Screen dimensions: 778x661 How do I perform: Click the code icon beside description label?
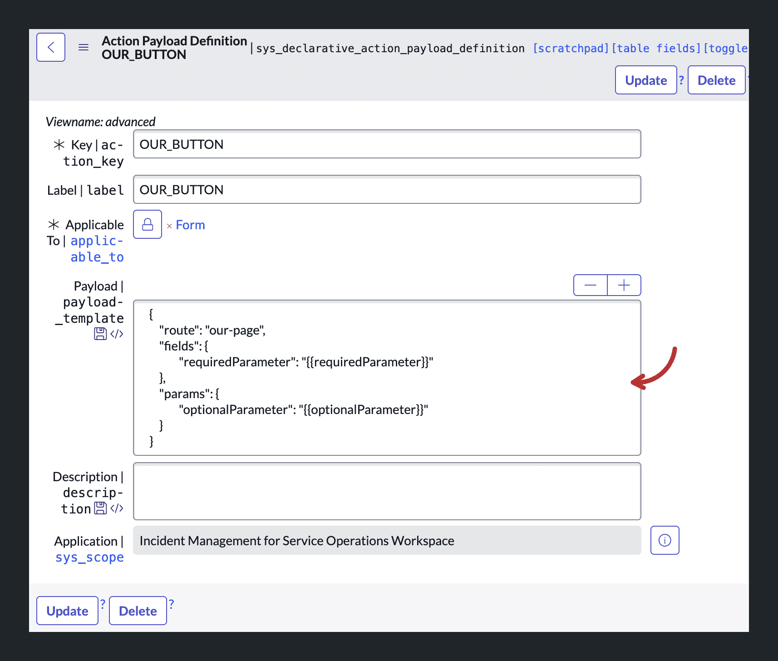tap(117, 508)
